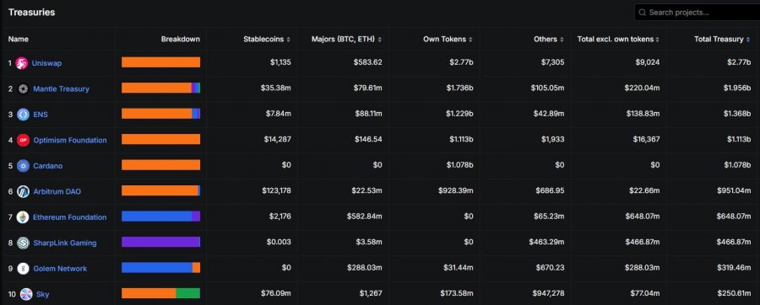Viewport: 760px width, 305px height.
Task: Open the Sky project link
Action: (x=43, y=294)
